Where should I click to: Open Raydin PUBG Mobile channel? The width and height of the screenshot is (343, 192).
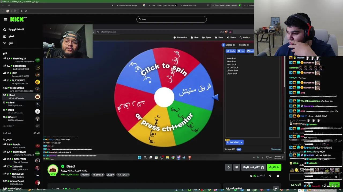(x=21, y=146)
